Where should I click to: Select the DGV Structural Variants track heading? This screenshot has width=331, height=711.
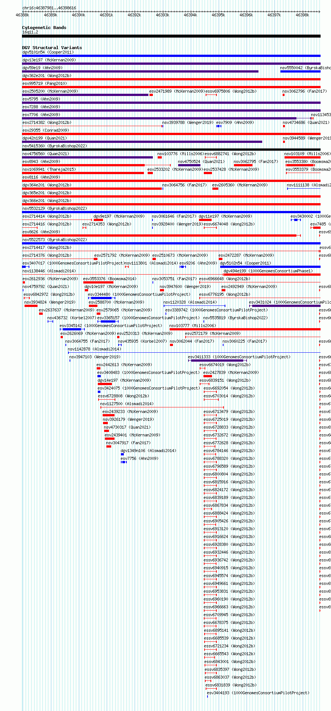(52, 48)
